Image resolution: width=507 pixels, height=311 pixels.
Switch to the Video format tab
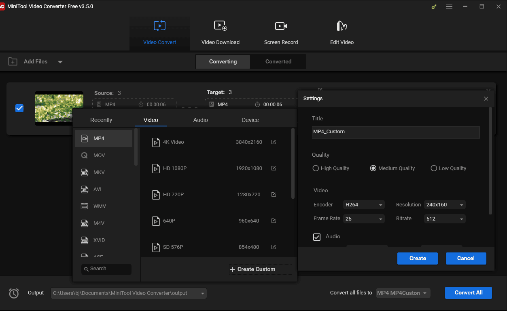(x=151, y=120)
